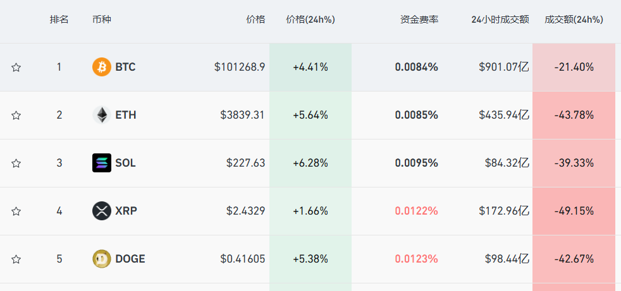Image resolution: width=621 pixels, height=291 pixels.
Task: Click the Bitcoin coin logo icon
Action: [101, 67]
